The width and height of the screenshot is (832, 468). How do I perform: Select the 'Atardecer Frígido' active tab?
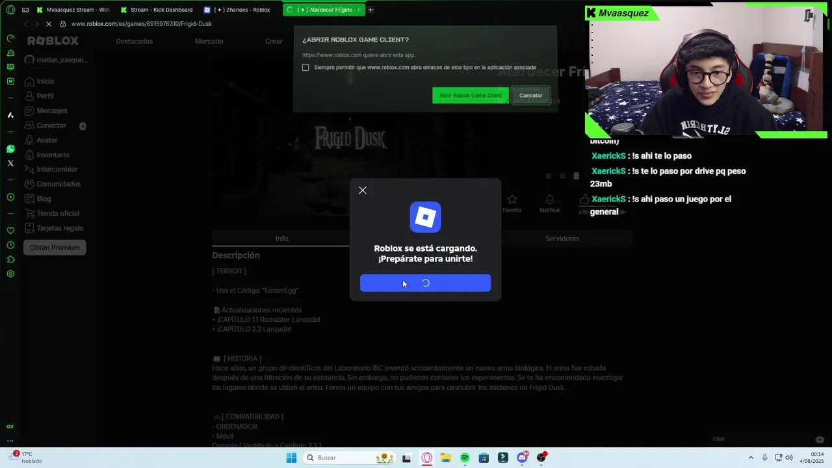pos(324,10)
